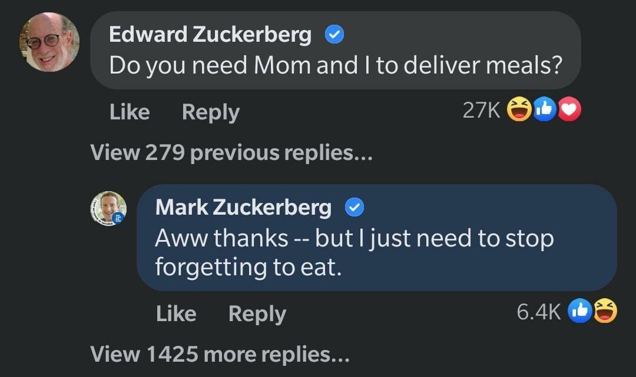Screen dimensions: 636x377
Task: Reply to Edward Zuckerberg's comment
Action: coord(210,112)
